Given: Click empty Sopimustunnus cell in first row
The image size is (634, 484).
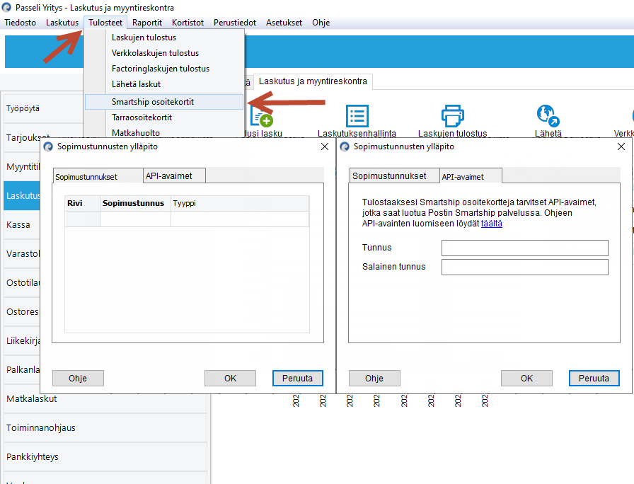Looking at the screenshot, I should click(135, 219).
